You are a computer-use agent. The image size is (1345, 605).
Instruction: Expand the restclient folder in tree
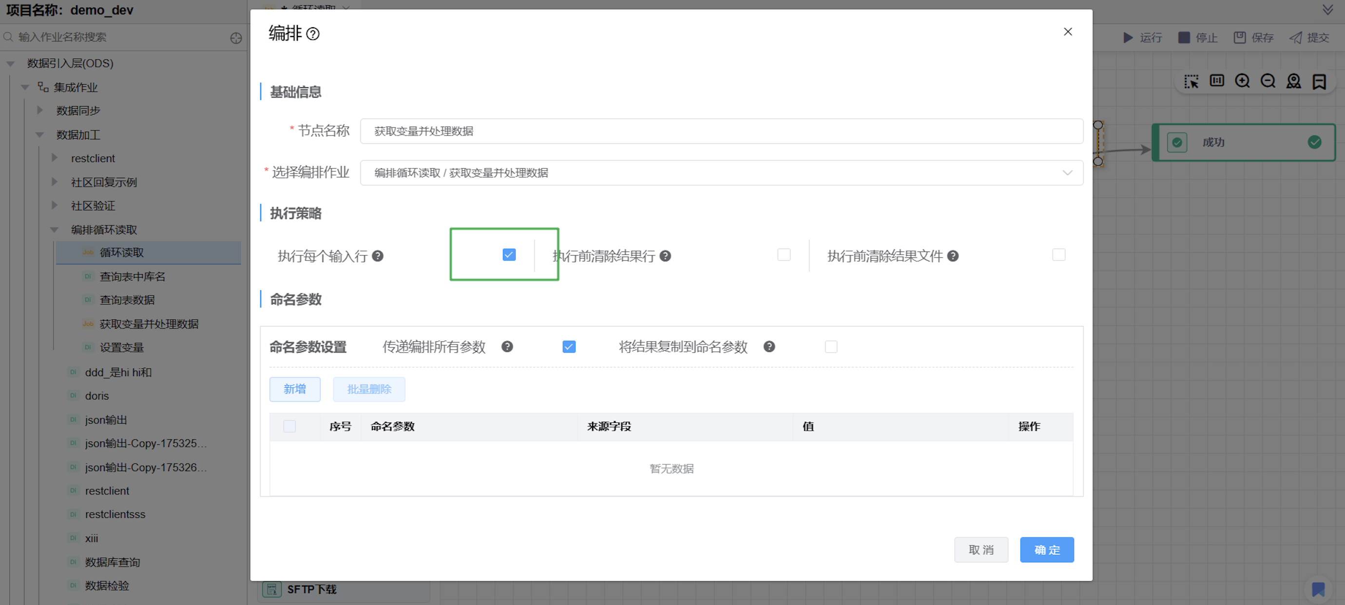[54, 158]
